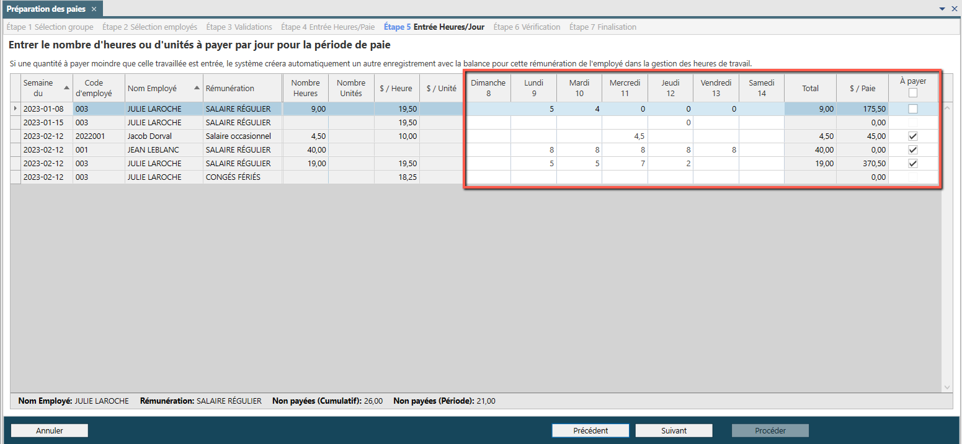Go back with the Précédent button
The height and width of the screenshot is (444, 962).
590,430
